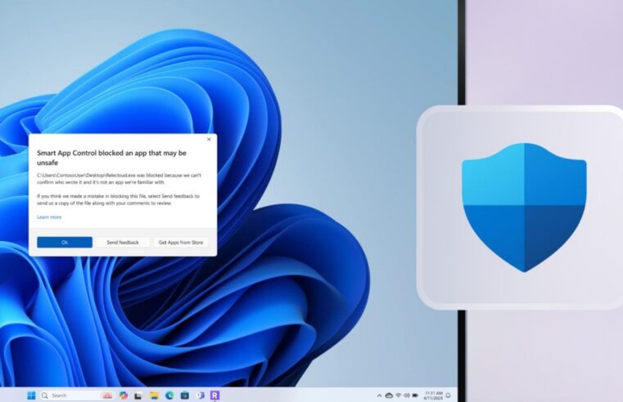623x402 pixels.
Task: Open the Learn more link
Action: click(x=49, y=217)
